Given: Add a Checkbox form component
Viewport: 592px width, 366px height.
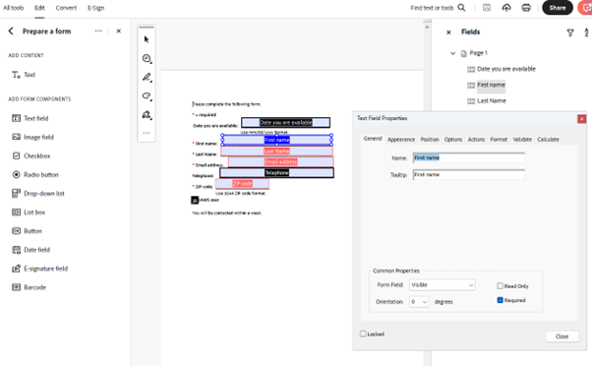Looking at the screenshot, I should click(30, 156).
